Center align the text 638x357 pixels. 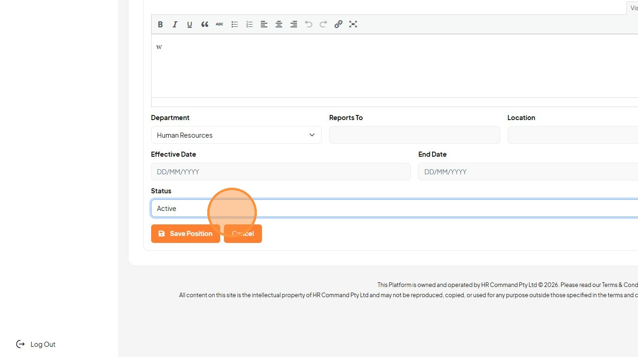pos(279,24)
